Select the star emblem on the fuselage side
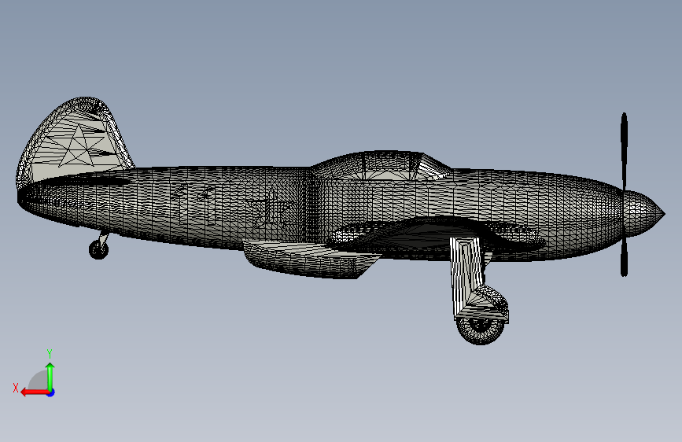This screenshot has height=442, width=682. (x=267, y=209)
